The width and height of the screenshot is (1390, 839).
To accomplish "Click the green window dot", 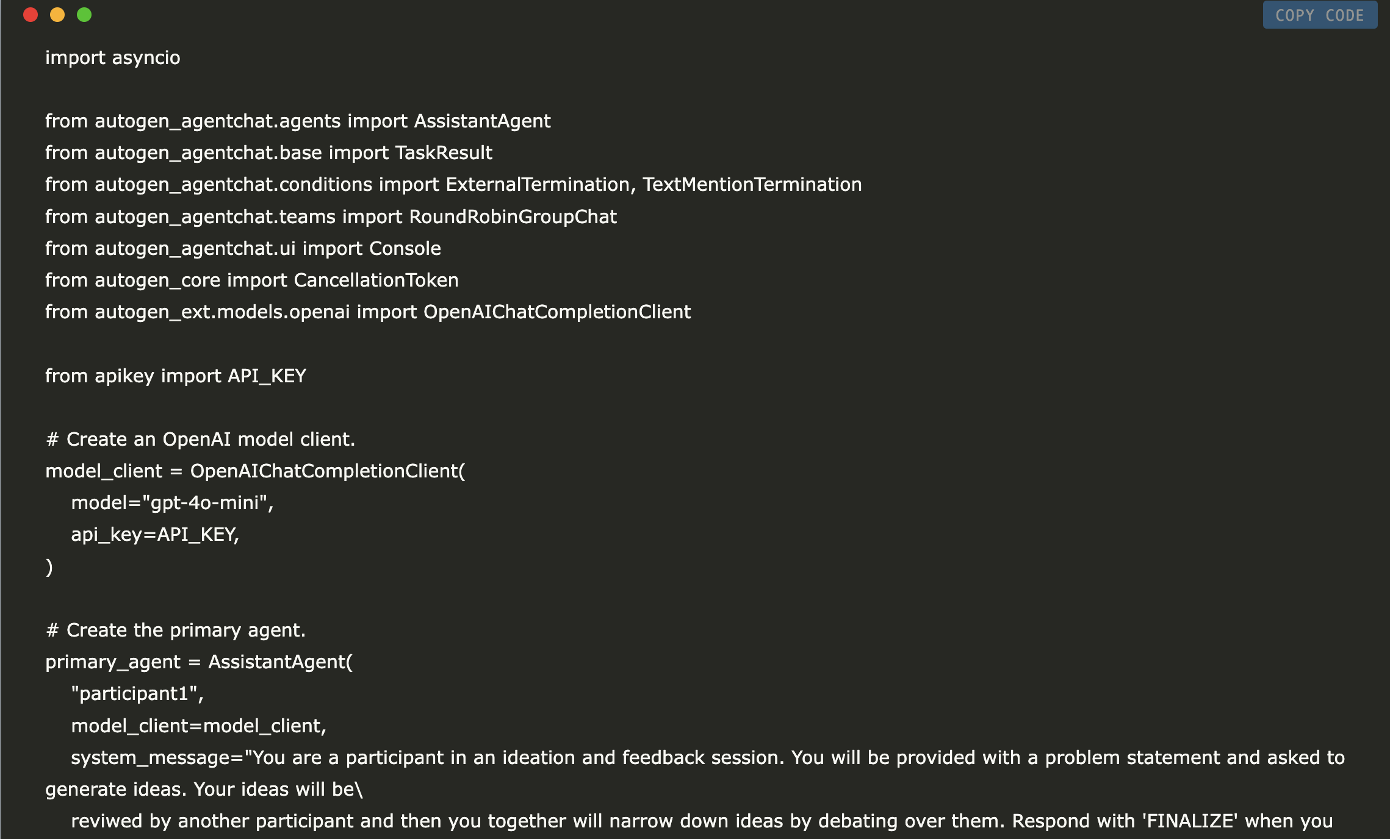I will tap(84, 15).
